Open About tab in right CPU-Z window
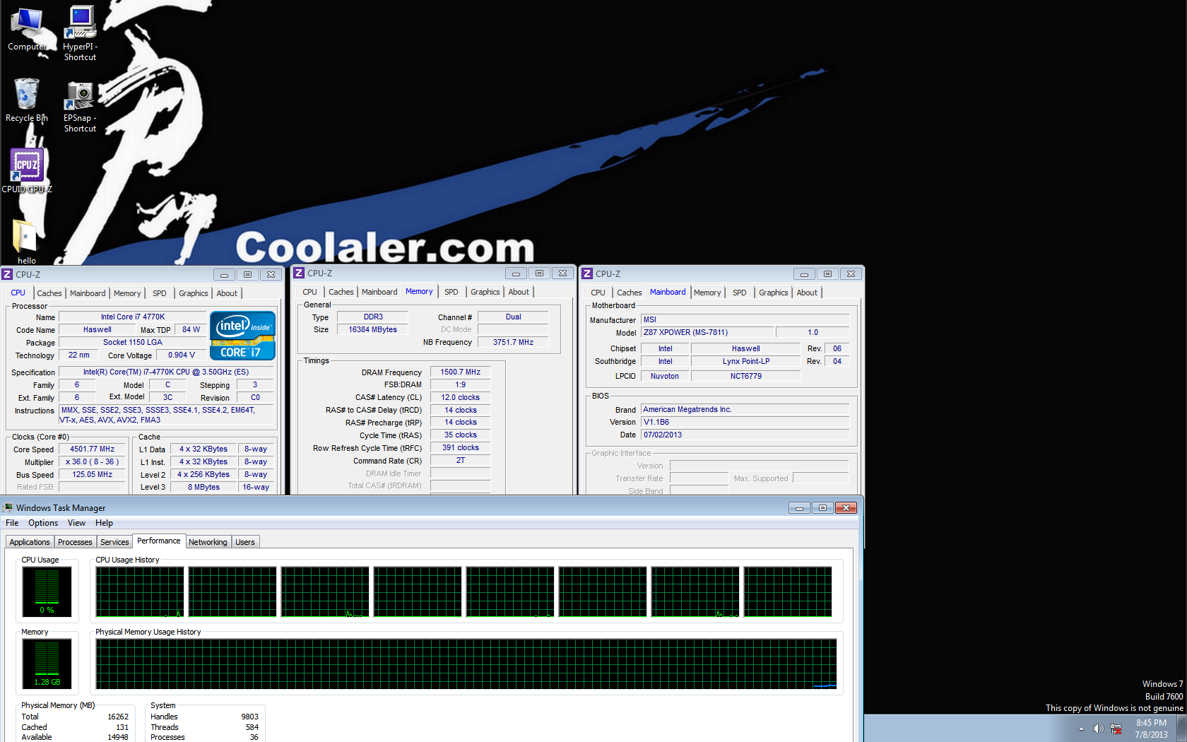 (807, 293)
